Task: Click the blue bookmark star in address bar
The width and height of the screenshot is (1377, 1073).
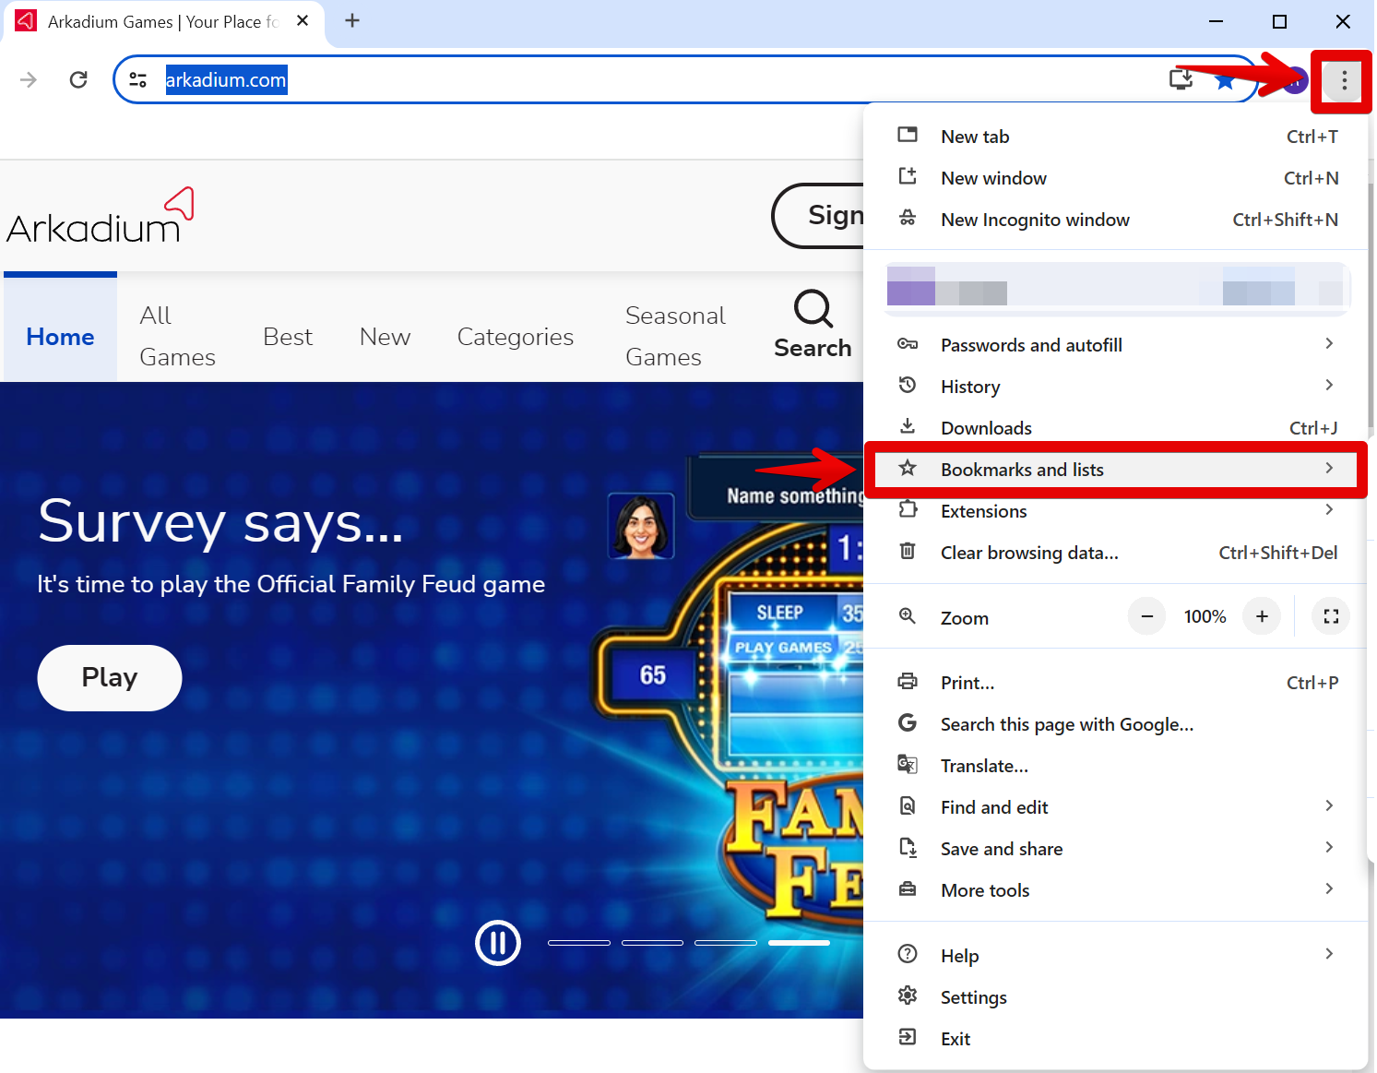Action: (x=1225, y=80)
